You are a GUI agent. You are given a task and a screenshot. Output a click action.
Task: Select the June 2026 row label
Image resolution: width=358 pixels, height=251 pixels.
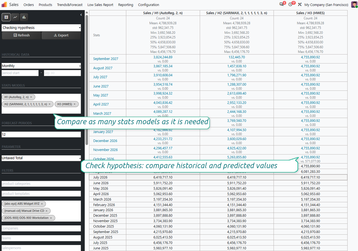(101, 183)
